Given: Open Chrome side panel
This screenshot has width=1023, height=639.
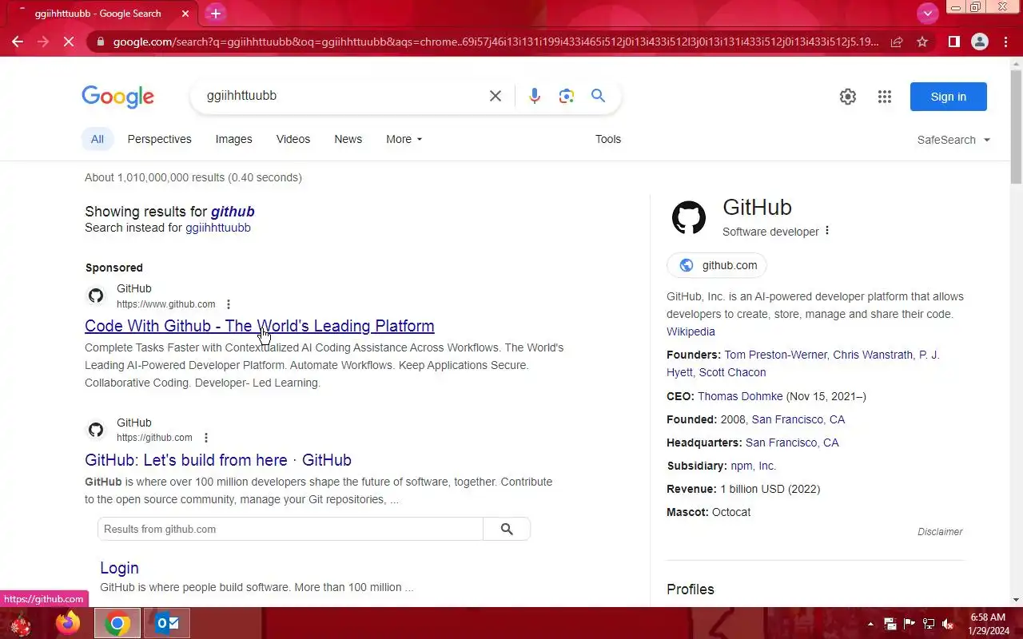Looking at the screenshot, I should (953, 42).
